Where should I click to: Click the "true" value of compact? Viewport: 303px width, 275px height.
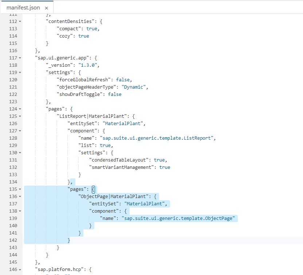point(92,28)
